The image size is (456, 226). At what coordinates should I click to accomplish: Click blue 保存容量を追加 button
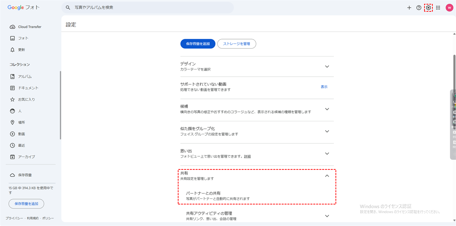(198, 44)
